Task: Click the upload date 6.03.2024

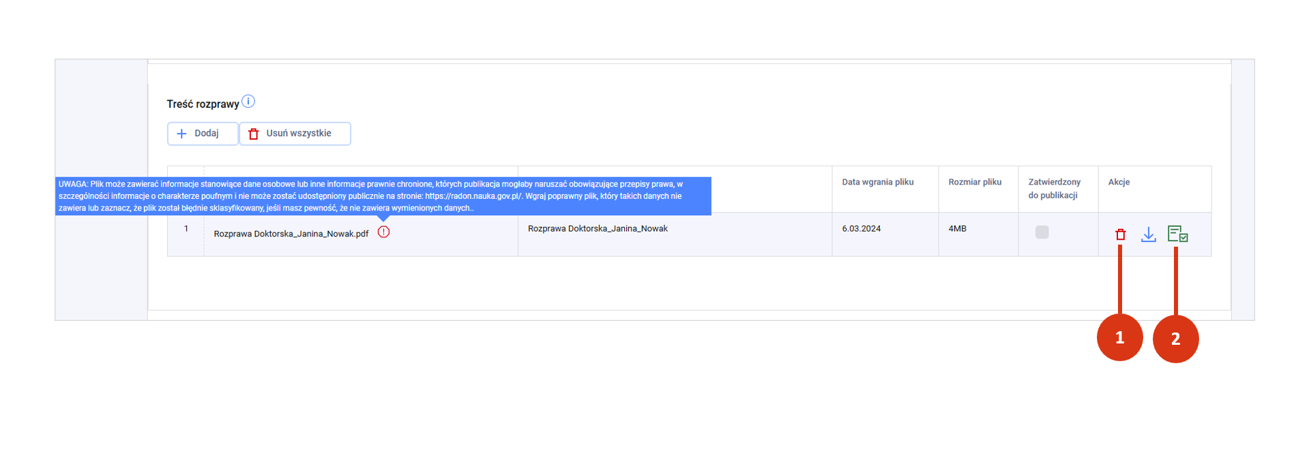Action: (861, 229)
